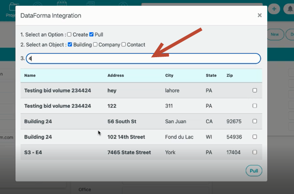The width and height of the screenshot is (294, 194).
Task: Click the S3 - E4 name cell
Action: pos(33,152)
